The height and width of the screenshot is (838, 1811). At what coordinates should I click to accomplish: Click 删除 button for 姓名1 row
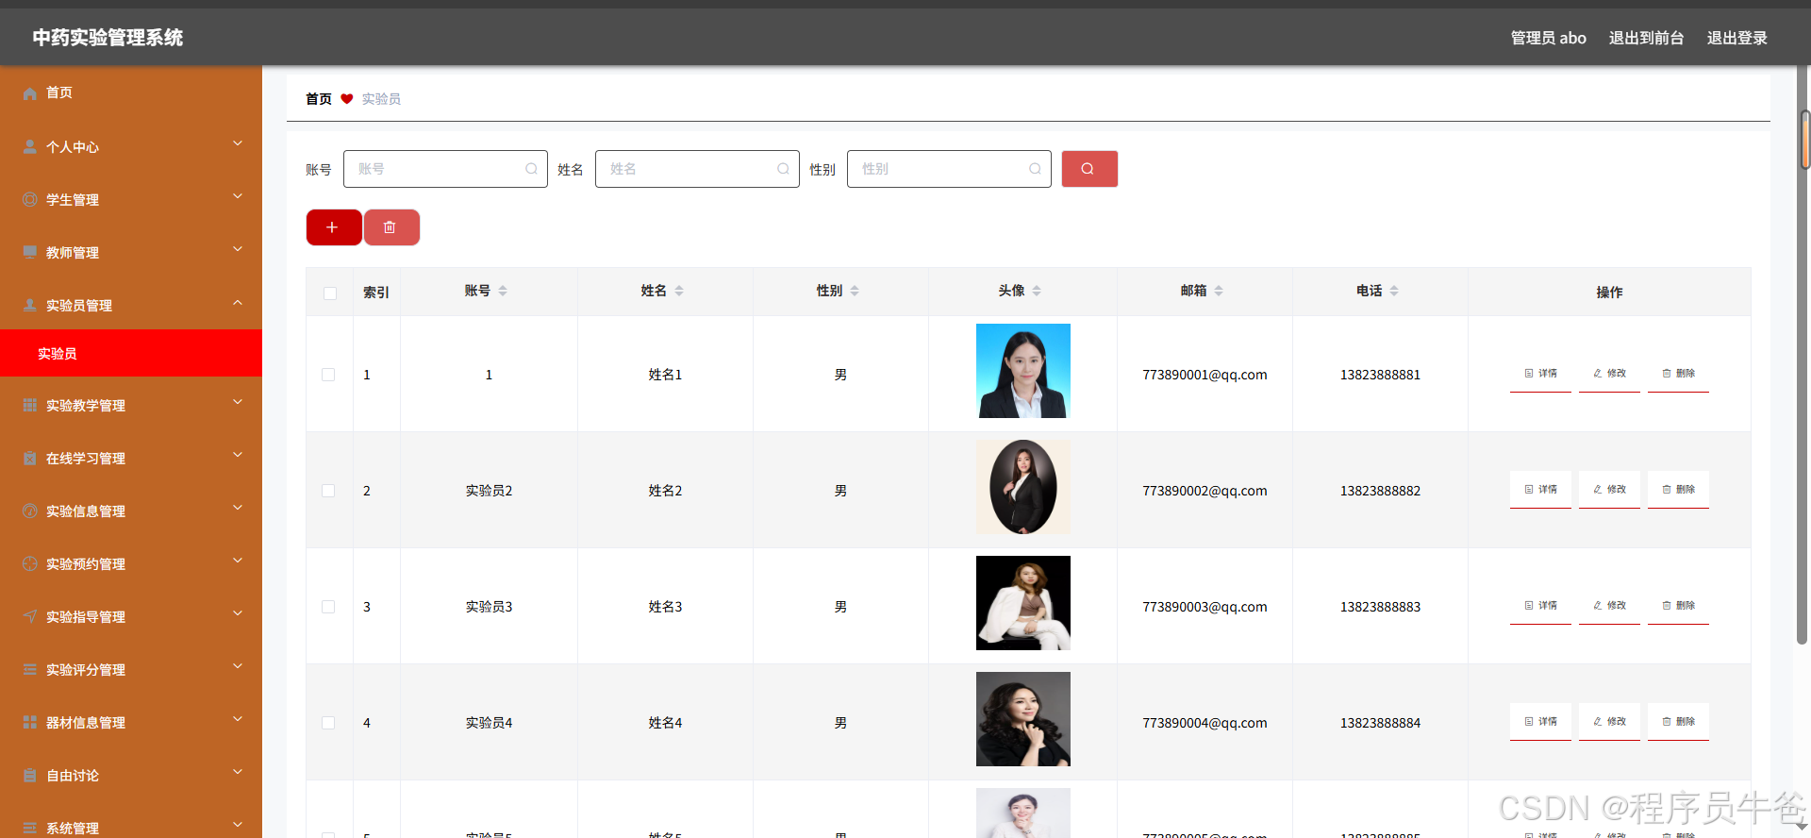click(1678, 374)
